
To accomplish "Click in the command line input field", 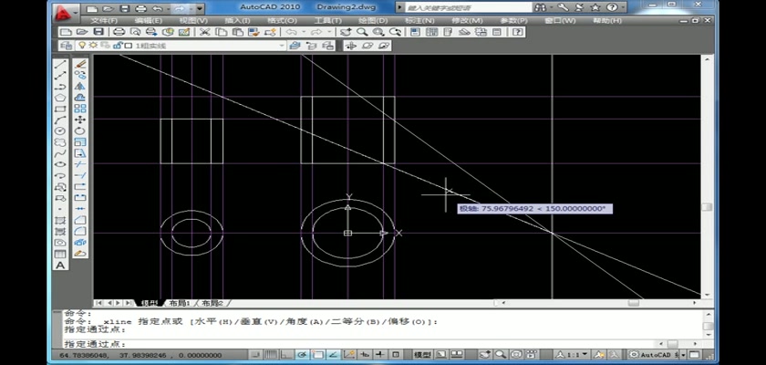I will pyautogui.click(x=359, y=345).
